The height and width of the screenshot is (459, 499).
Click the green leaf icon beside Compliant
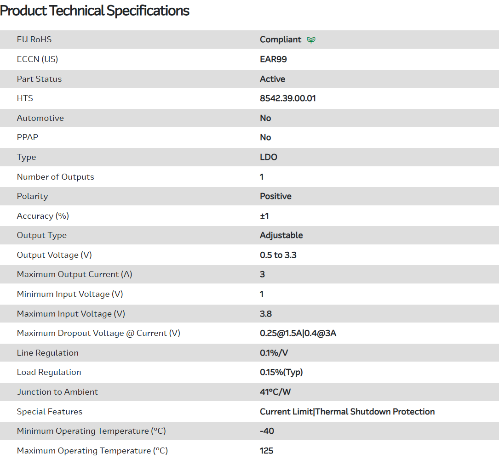click(311, 40)
